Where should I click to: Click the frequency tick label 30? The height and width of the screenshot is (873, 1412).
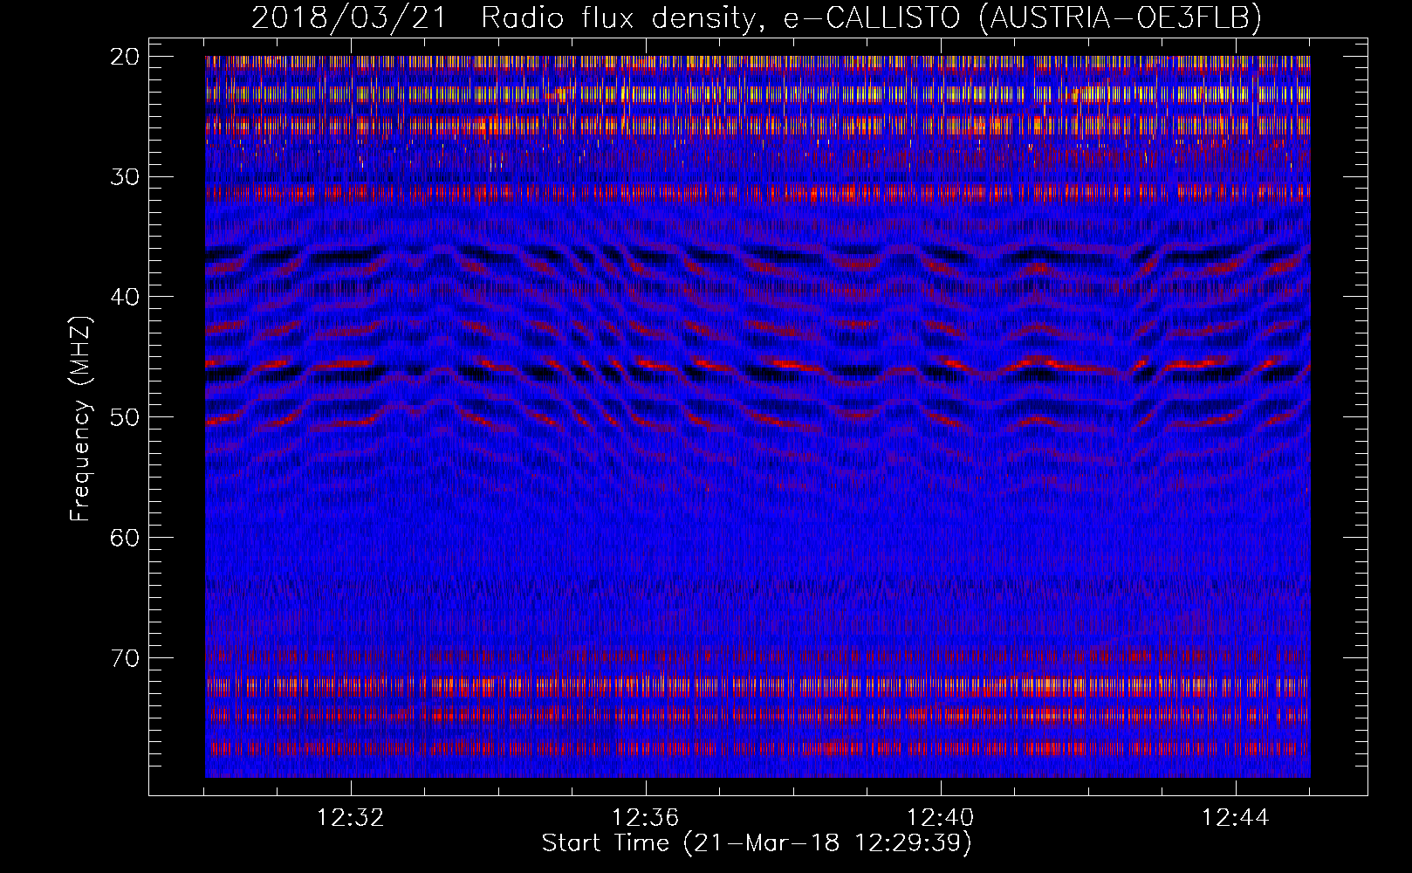(x=126, y=177)
